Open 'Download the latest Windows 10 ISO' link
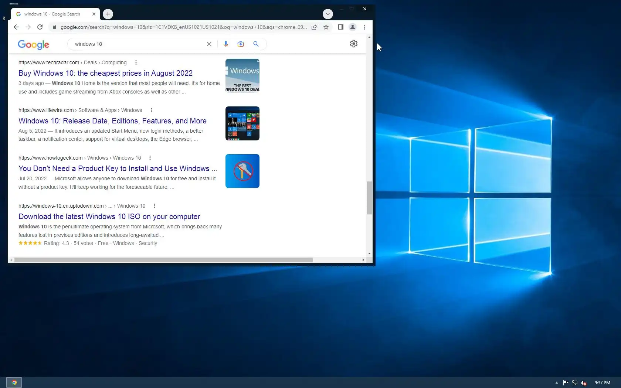Image resolution: width=621 pixels, height=388 pixels. pos(109,217)
